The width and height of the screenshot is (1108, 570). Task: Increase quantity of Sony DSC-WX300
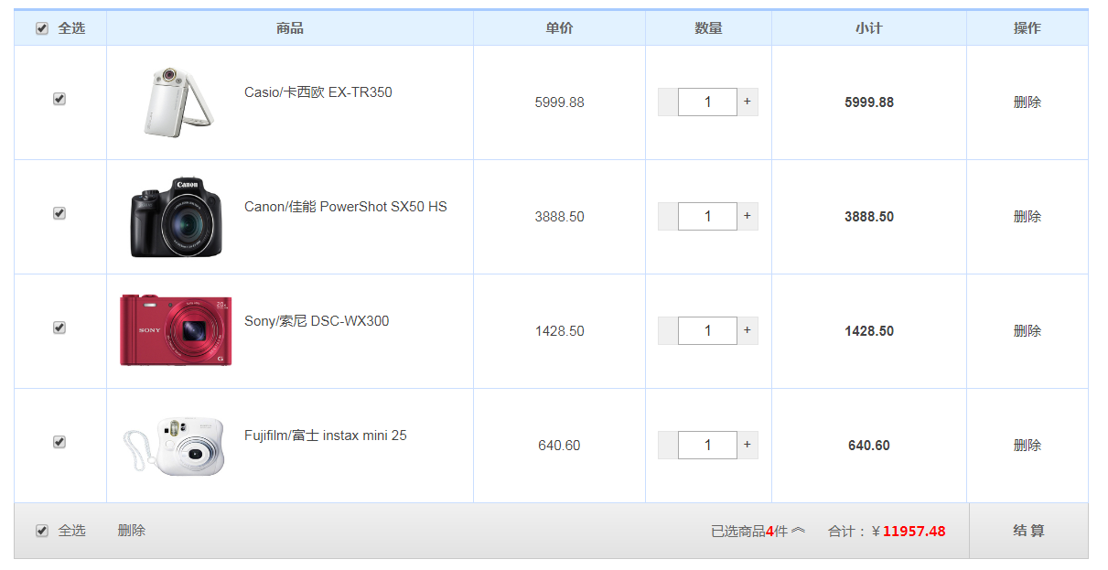click(748, 330)
